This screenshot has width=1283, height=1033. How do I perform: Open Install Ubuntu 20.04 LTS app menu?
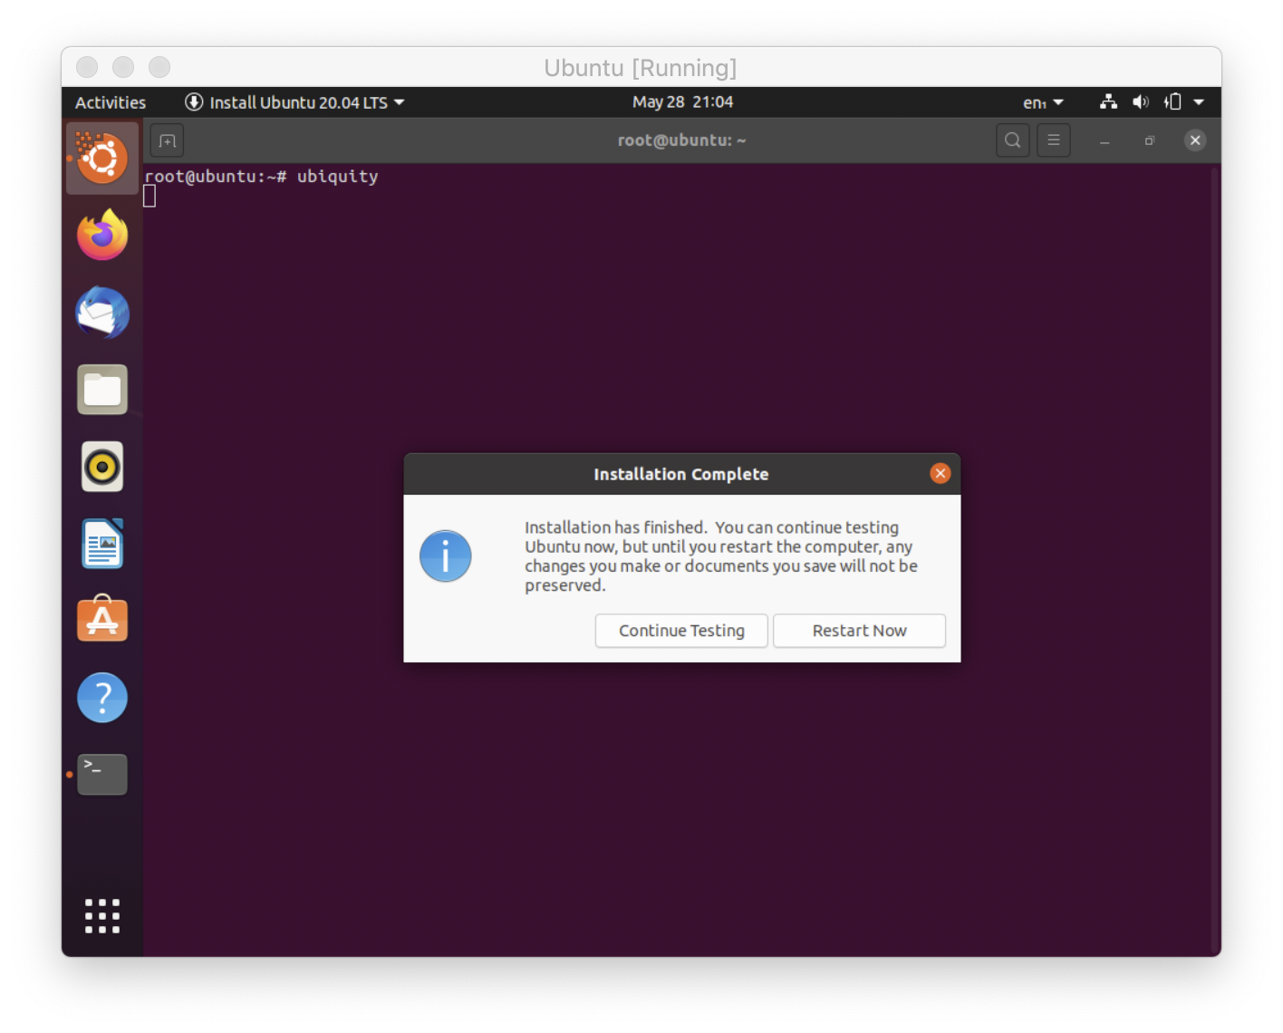tap(294, 102)
